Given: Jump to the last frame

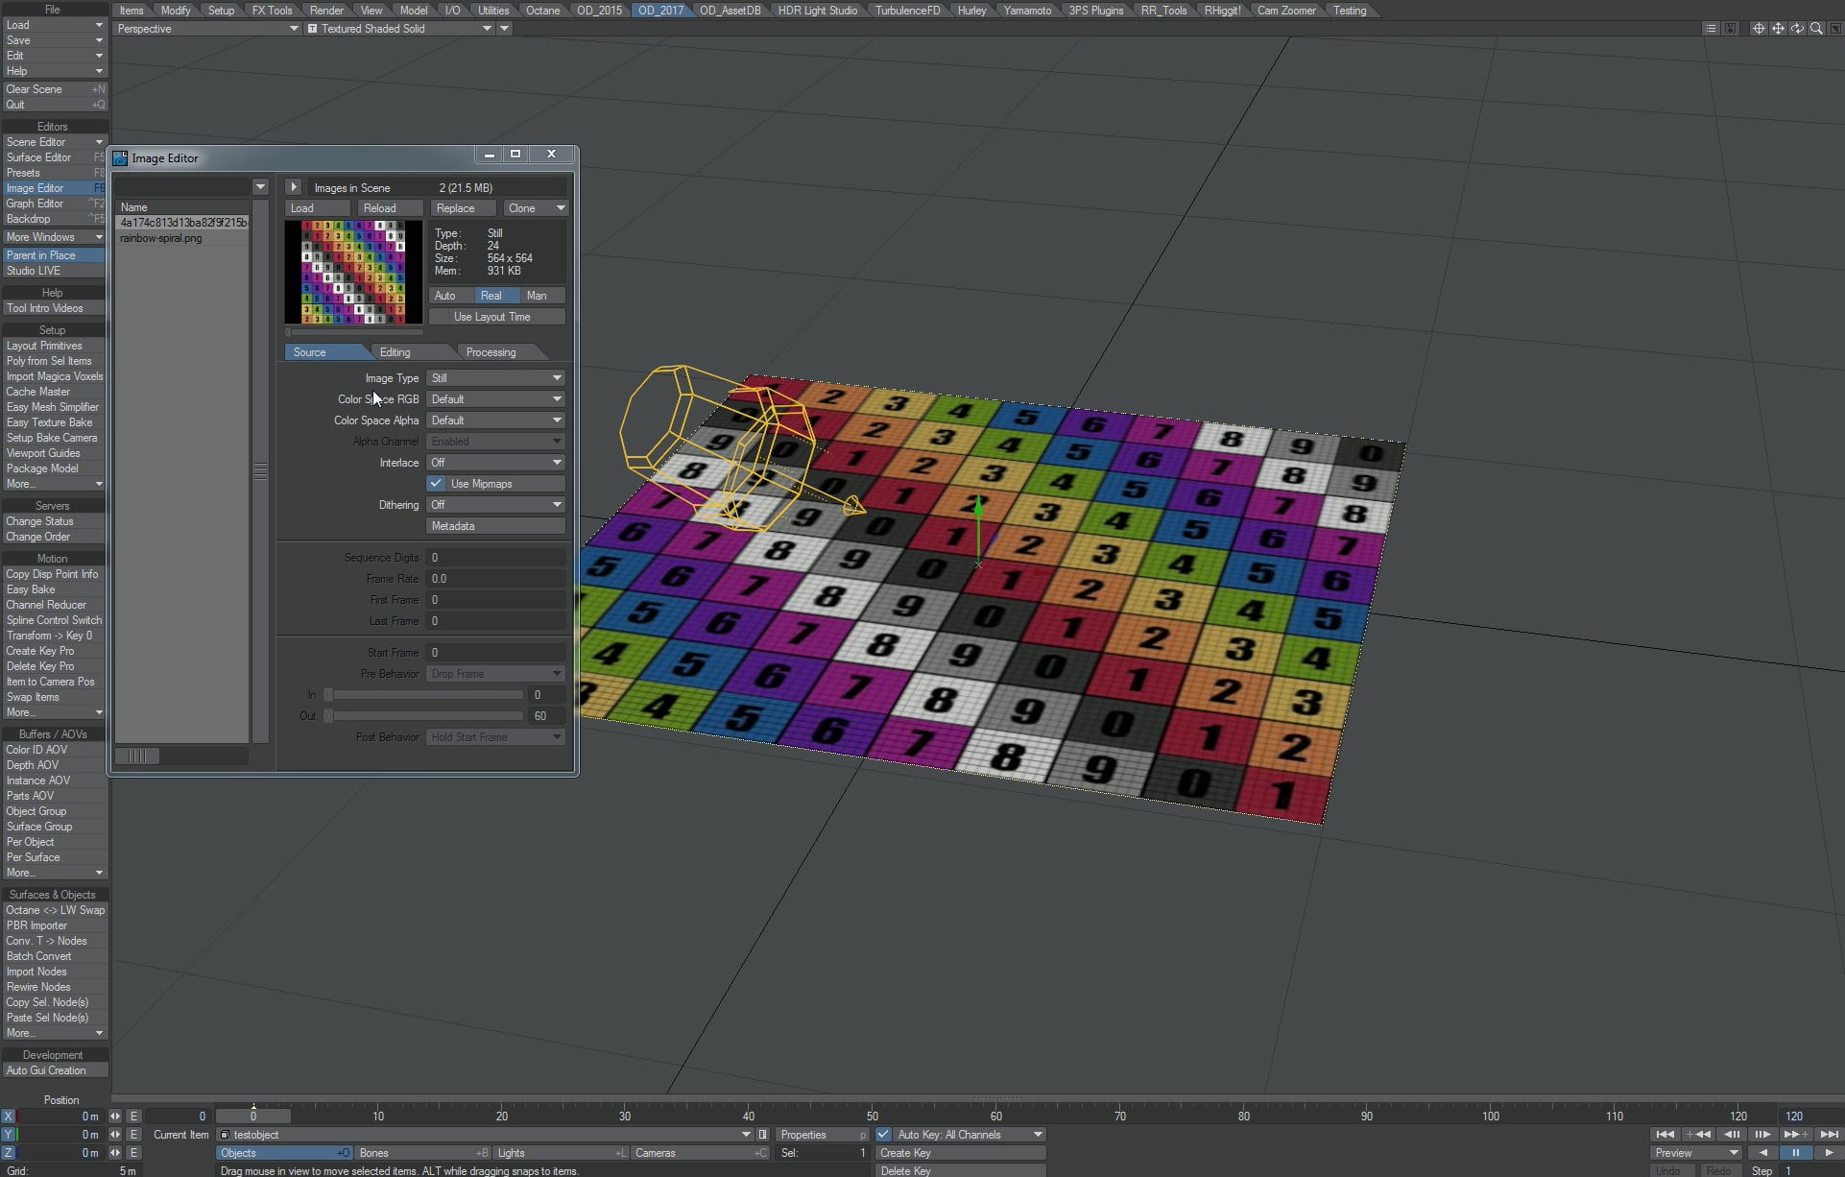Looking at the screenshot, I should pyautogui.click(x=1829, y=1135).
